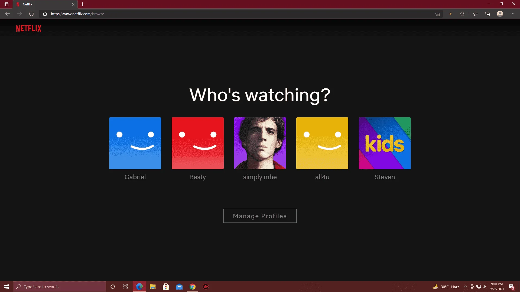Open Microsoft Store from the taskbar
Screen dimensions: 520x292
point(166,287)
